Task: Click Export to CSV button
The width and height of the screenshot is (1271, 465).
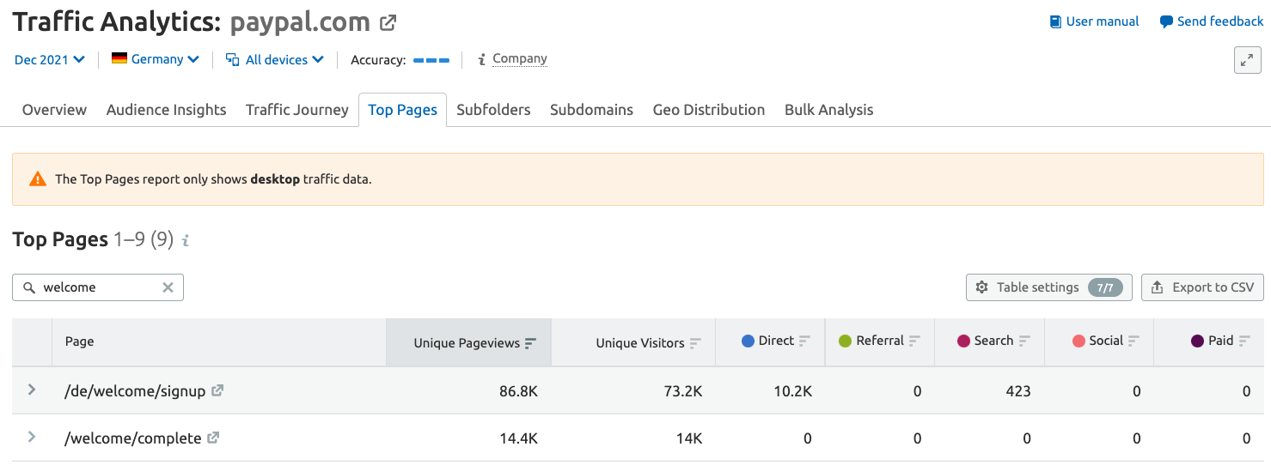Action: [1202, 287]
